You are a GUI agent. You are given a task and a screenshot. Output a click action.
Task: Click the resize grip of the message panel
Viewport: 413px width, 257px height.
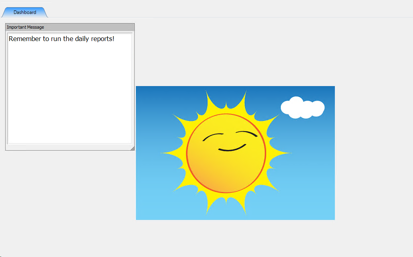click(x=132, y=149)
